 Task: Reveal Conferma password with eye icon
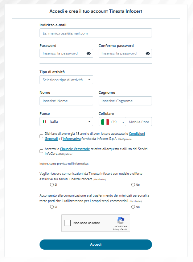(148, 53)
